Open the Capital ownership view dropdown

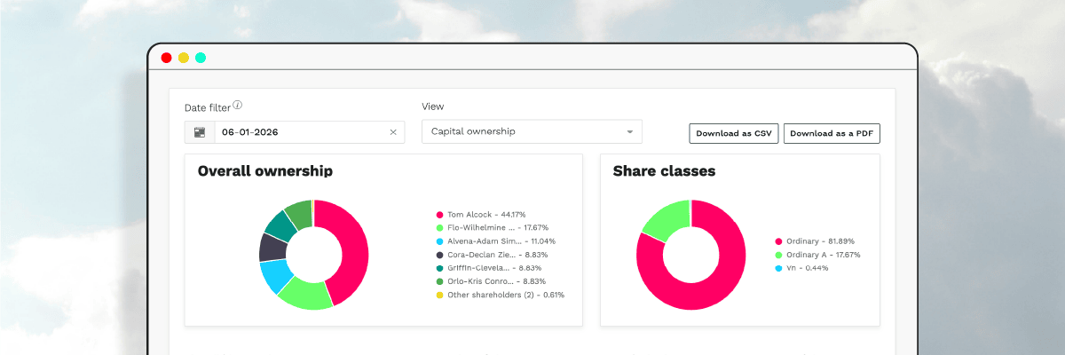click(x=531, y=131)
